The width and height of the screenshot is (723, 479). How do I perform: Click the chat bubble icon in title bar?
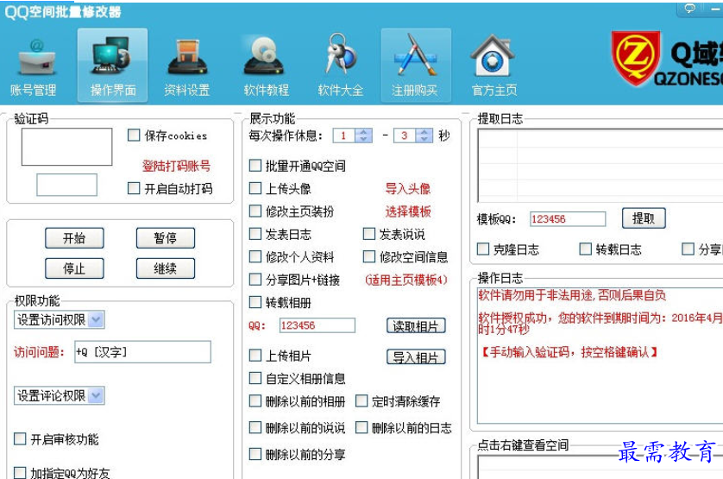(690, 9)
